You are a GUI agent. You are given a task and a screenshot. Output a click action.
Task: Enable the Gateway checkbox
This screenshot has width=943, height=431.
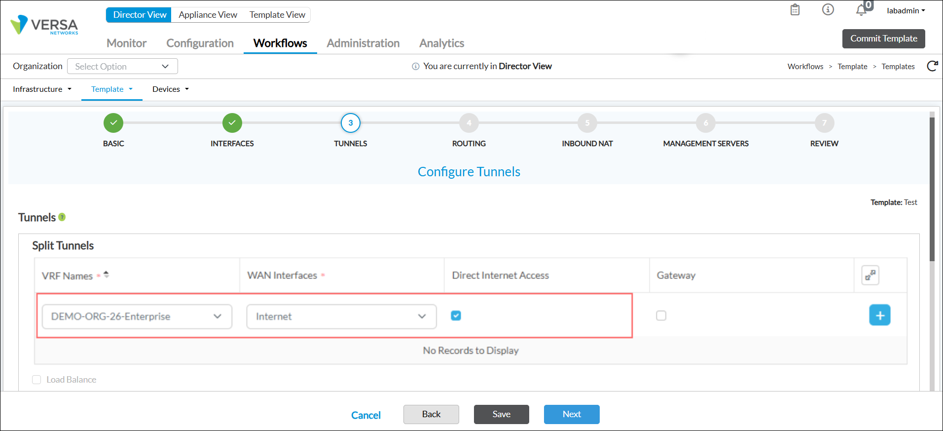(661, 315)
